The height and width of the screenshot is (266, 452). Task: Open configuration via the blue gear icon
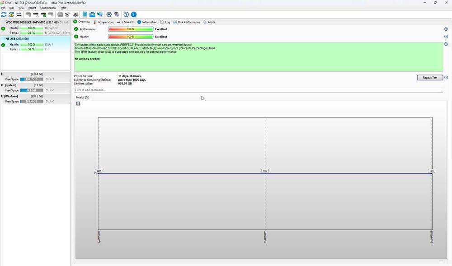click(x=109, y=14)
